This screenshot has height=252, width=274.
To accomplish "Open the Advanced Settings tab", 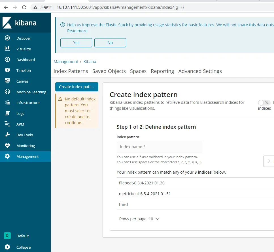I will pyautogui.click(x=200, y=71).
